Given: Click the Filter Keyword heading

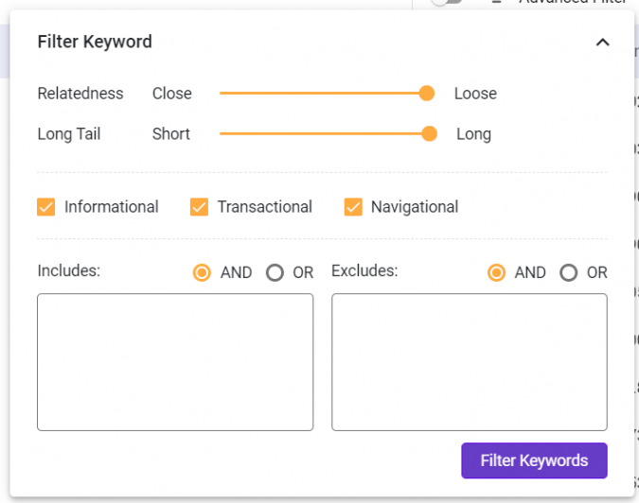Looking at the screenshot, I should 95,42.
